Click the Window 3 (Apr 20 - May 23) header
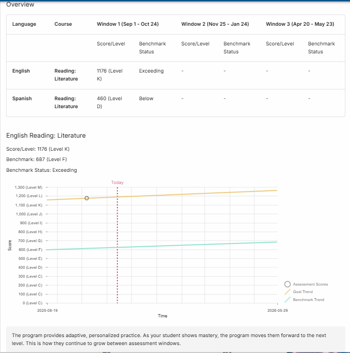The height and width of the screenshot is (353, 350). point(299,24)
